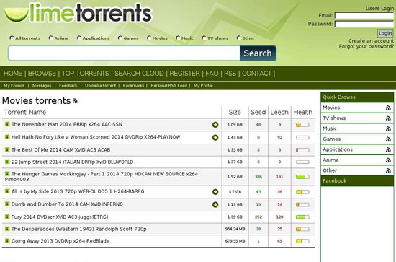
Task: Open CONTACT in the main menu
Action: (256, 74)
